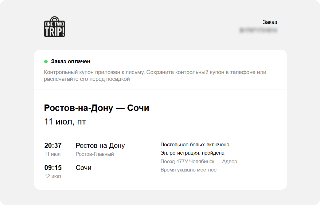Click the station name "Ростов-Главный"
The image size is (320, 205).
pos(95,154)
